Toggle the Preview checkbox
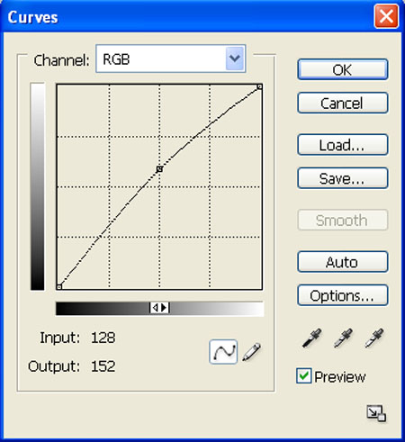 coord(303,375)
